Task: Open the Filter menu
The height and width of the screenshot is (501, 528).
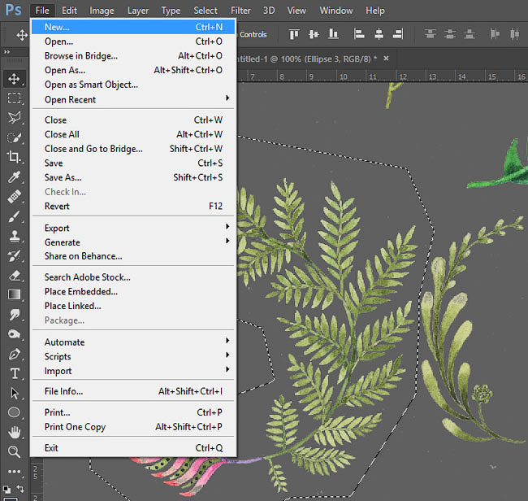Action: [240, 11]
